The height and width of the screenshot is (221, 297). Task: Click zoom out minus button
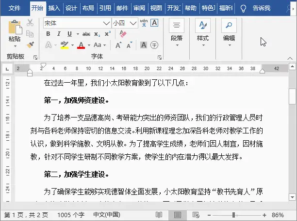(x=209, y=215)
